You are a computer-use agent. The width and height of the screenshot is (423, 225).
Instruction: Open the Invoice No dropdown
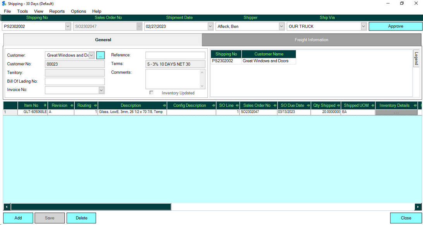101,90
